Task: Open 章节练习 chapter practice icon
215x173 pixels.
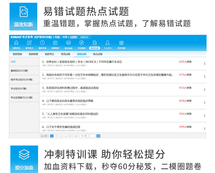Action: (29, 43)
